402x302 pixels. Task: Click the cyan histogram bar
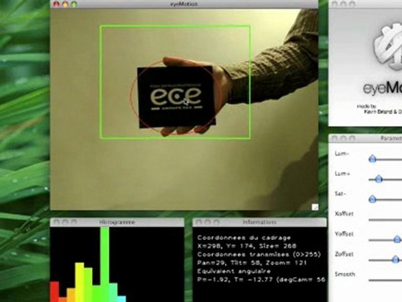tap(122, 299)
